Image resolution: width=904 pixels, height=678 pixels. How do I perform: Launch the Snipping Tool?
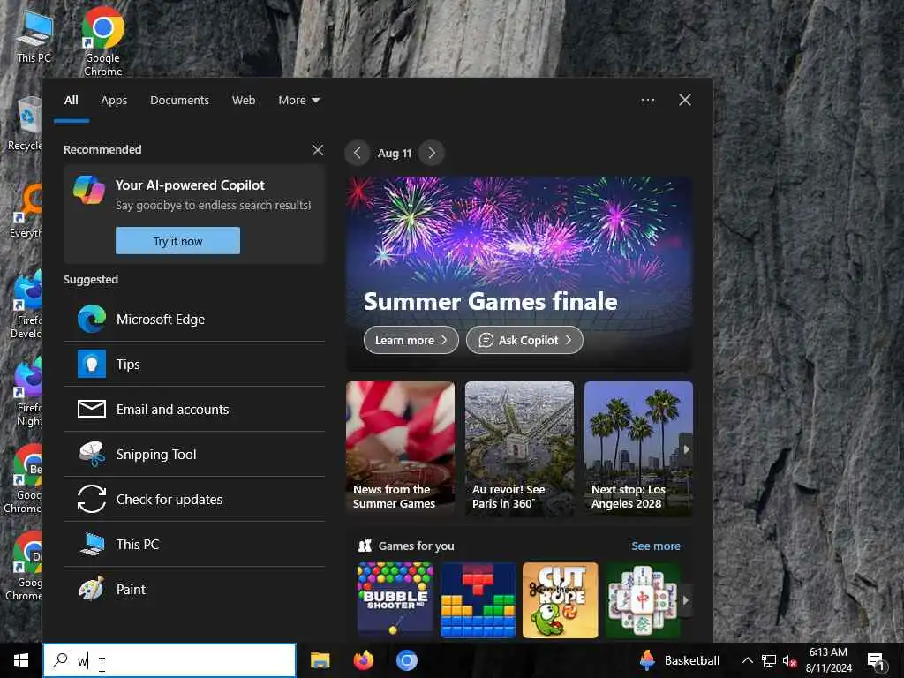point(194,455)
